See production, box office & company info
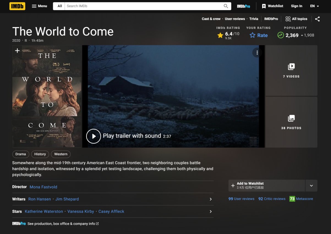331x234 pixels. coord(63,224)
